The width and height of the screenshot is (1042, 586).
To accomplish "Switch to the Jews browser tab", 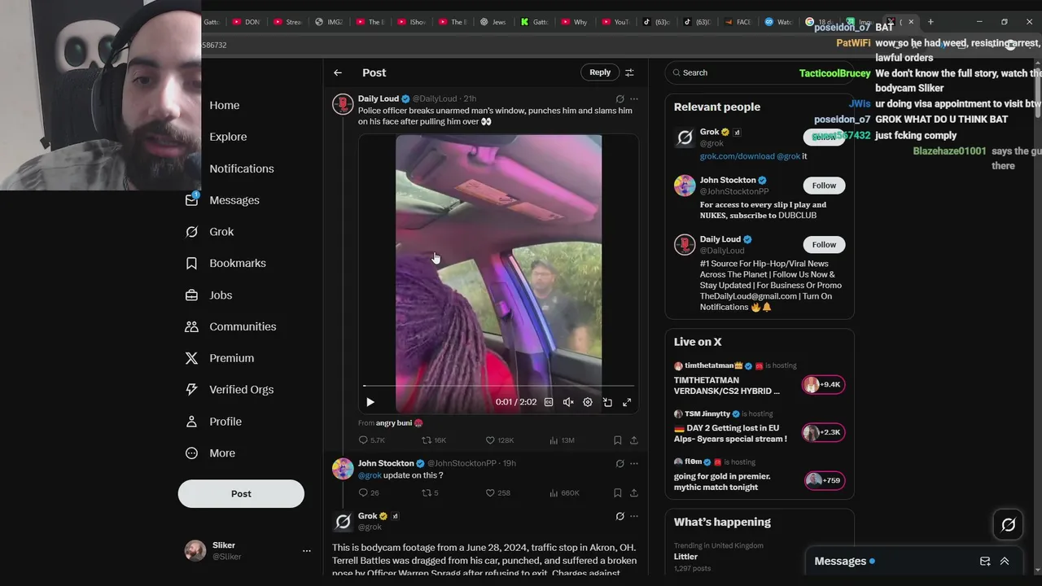I will 493,22.
